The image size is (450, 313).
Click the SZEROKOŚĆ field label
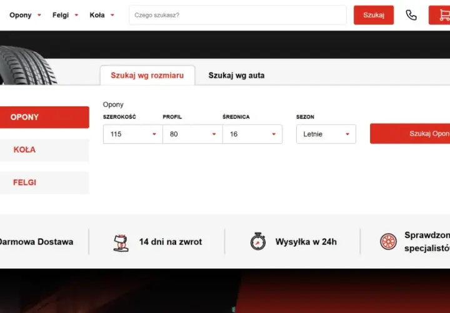tap(119, 117)
